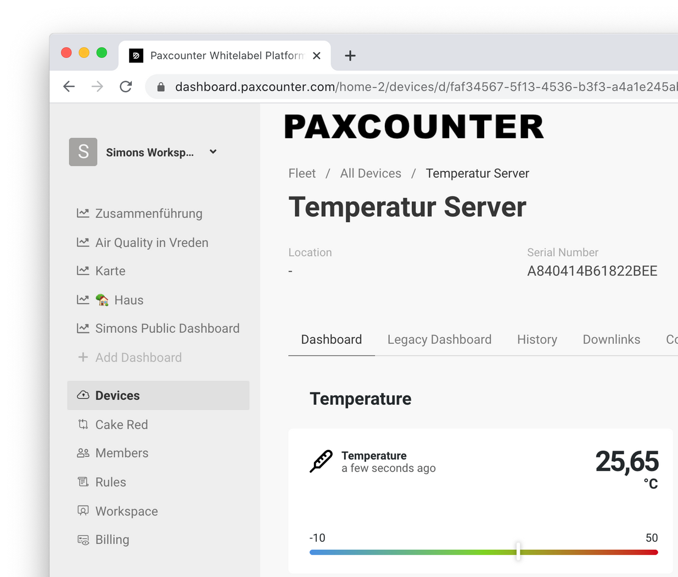The height and width of the screenshot is (577, 678).
Task: Click the Fleet breadcrumb link
Action: pyautogui.click(x=302, y=173)
